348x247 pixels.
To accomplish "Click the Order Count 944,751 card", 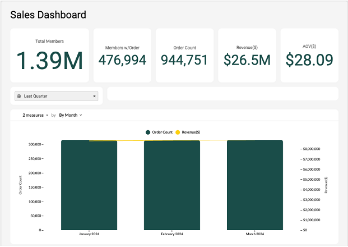I will tap(184, 56).
